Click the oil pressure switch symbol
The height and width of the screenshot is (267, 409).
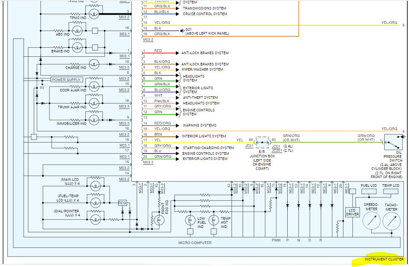[x=394, y=140]
